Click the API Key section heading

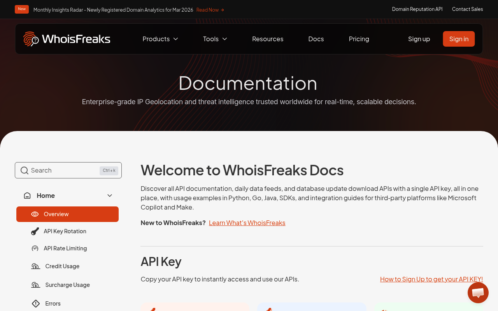(x=161, y=262)
